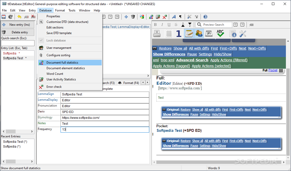Toggle Bold formatting in preview toolbar
Viewport: 291px width, 171px height.
(155, 25)
